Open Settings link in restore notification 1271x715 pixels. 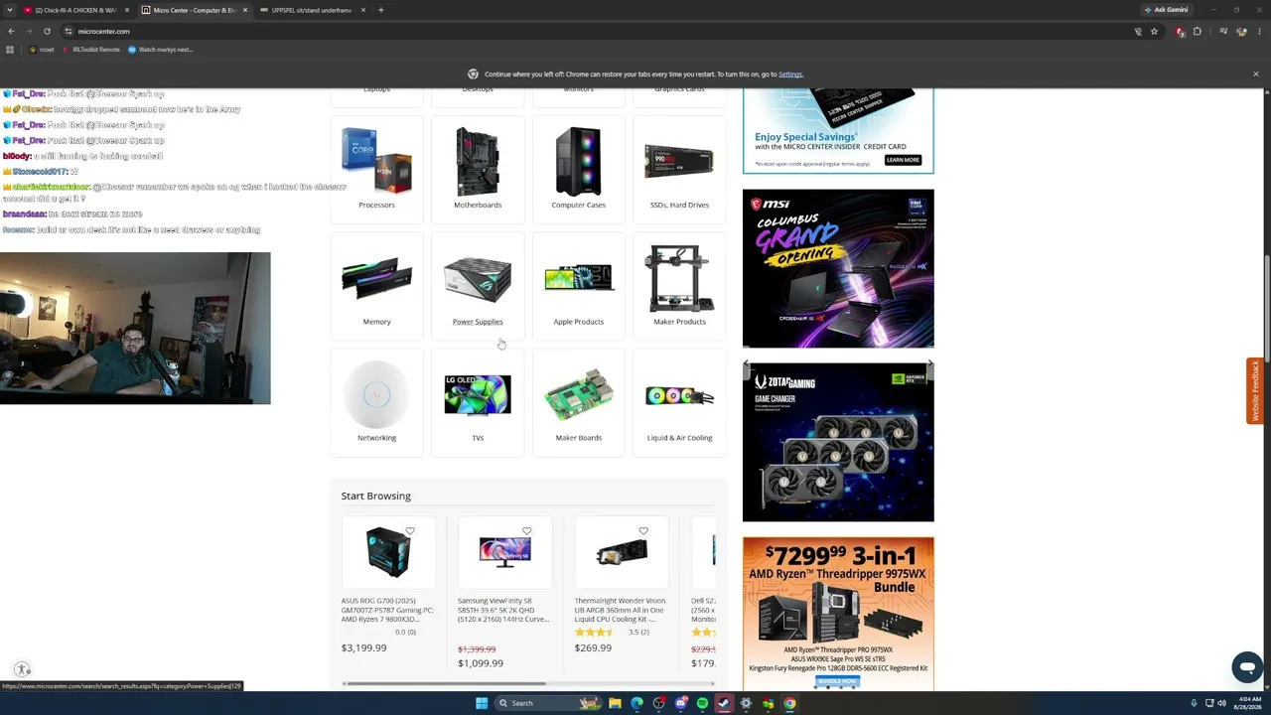point(790,74)
